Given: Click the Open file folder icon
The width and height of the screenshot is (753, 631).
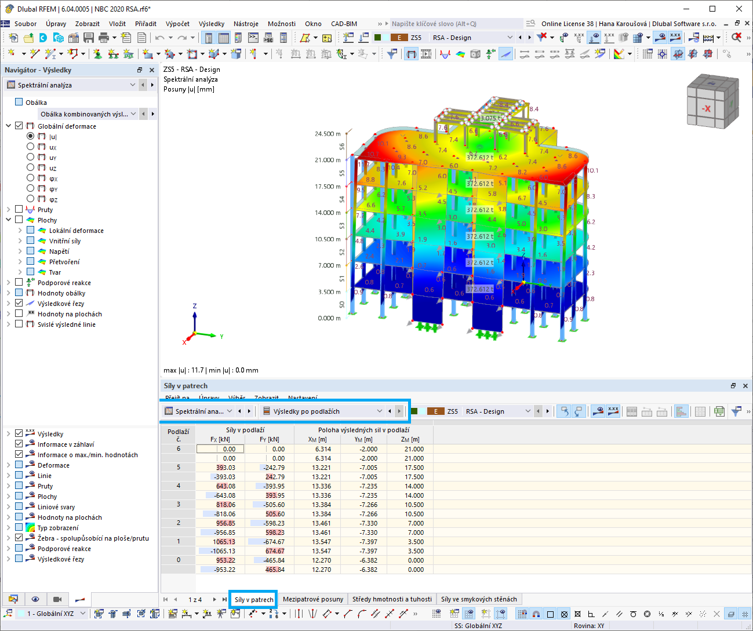Looking at the screenshot, I should pos(28,38).
